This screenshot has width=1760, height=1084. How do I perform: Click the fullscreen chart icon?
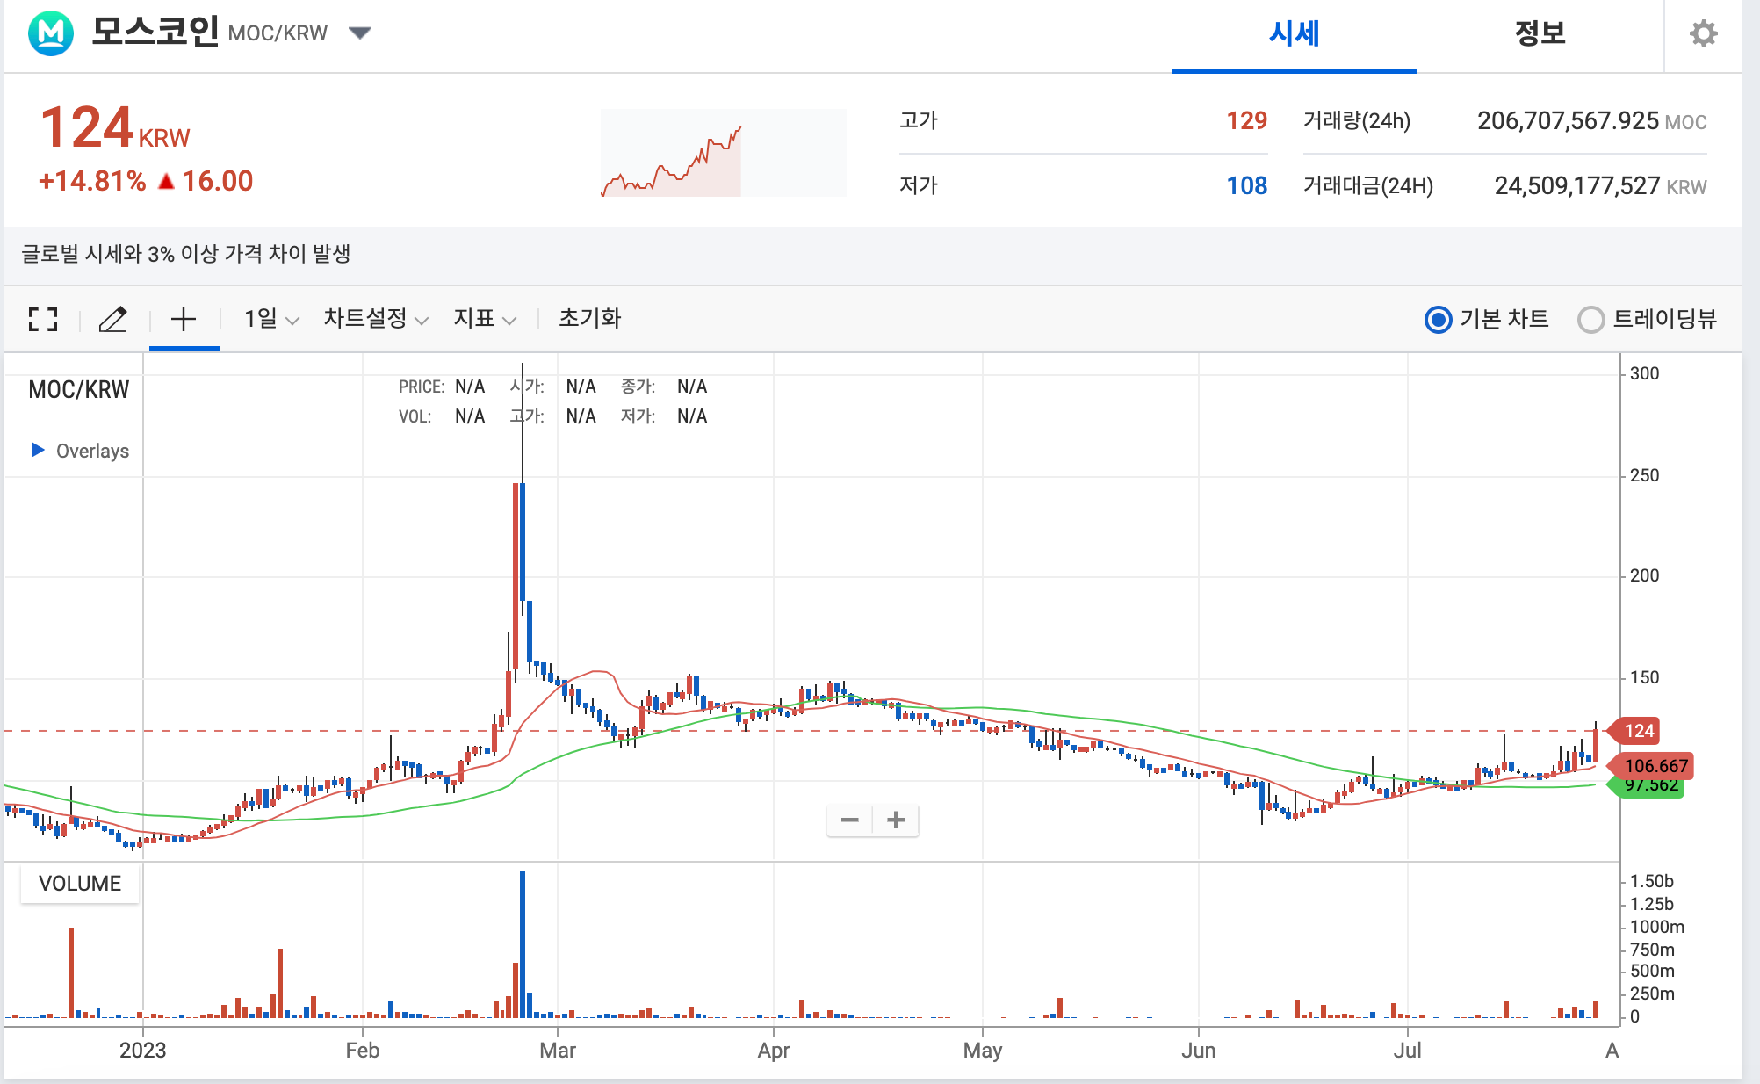pos(43,319)
